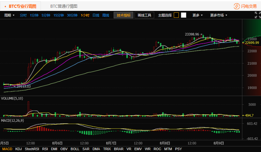Switch to BTC普通行情图 tab
This screenshot has height=152, width=261.
(x=64, y=6)
